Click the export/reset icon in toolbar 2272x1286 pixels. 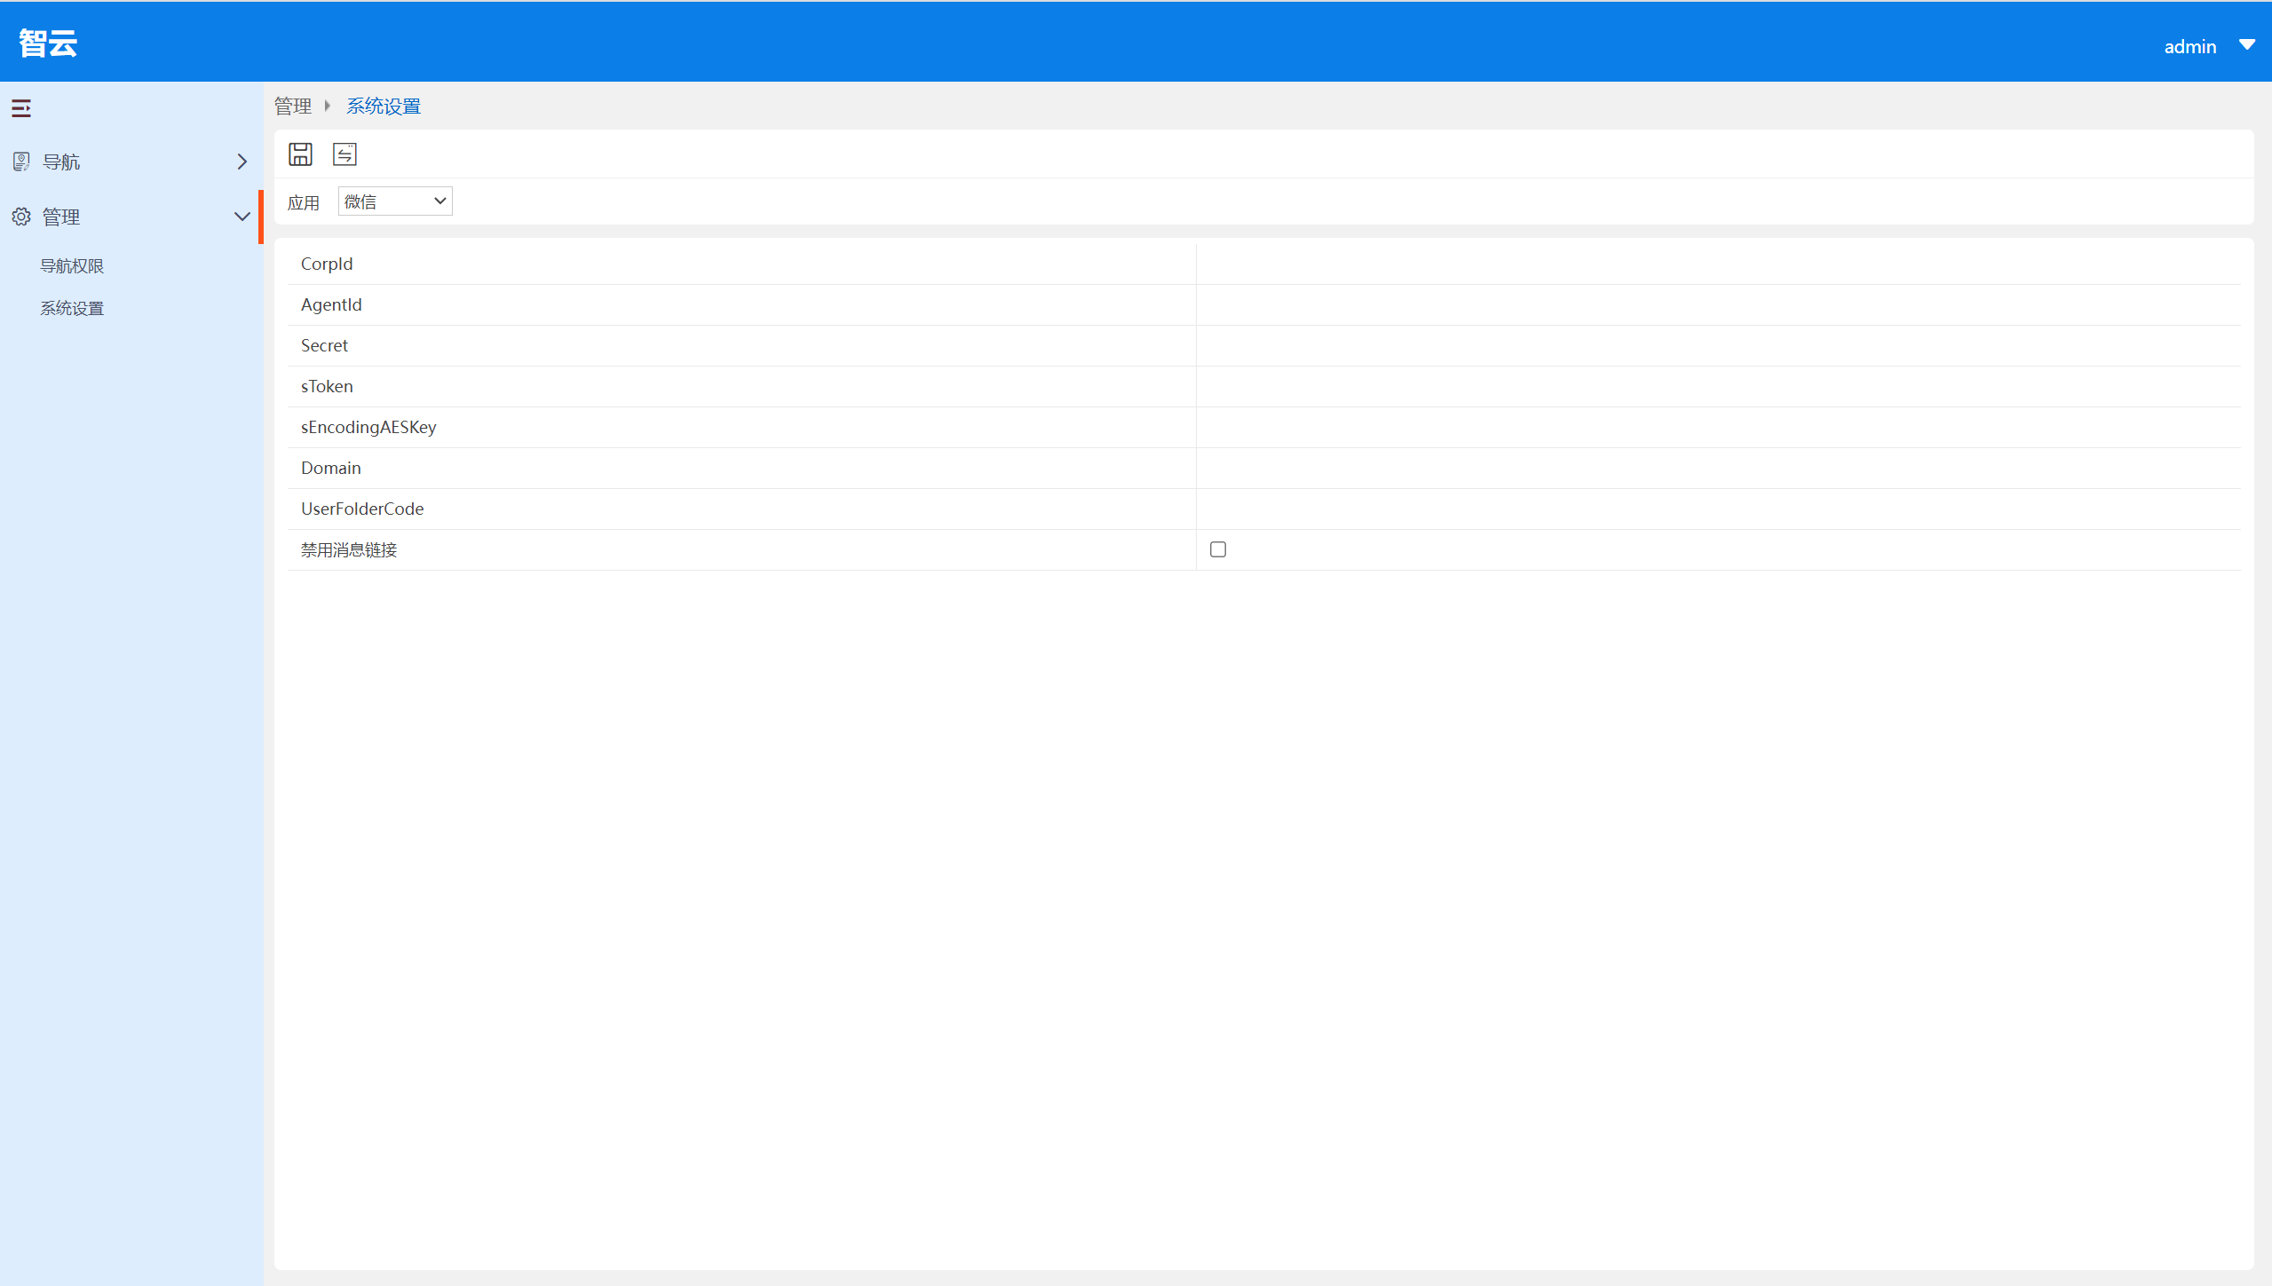click(x=344, y=154)
